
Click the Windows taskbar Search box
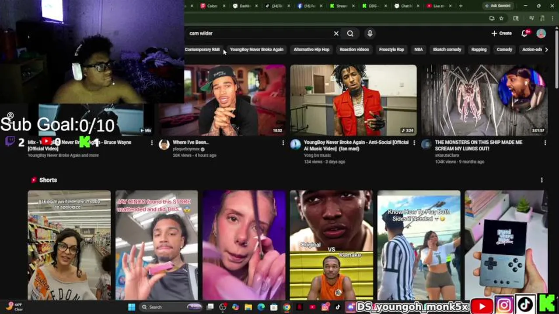[x=171, y=307]
